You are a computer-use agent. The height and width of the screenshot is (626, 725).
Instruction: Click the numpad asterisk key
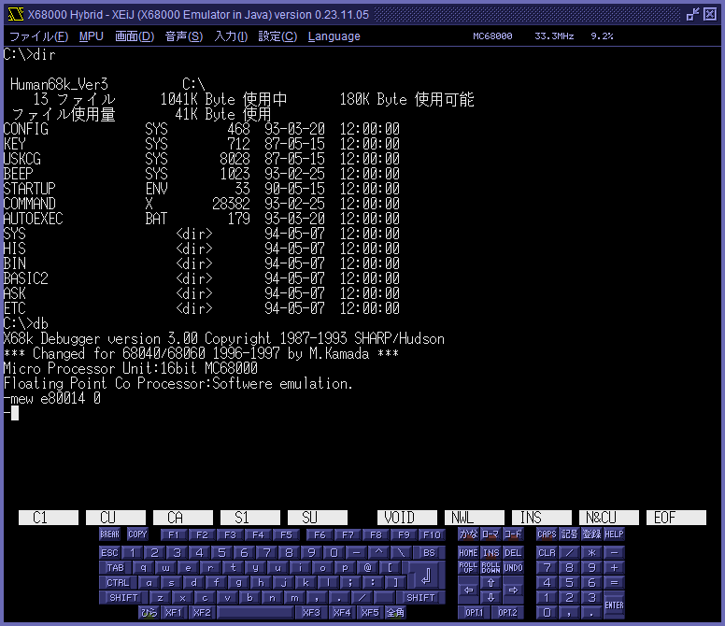click(x=591, y=552)
